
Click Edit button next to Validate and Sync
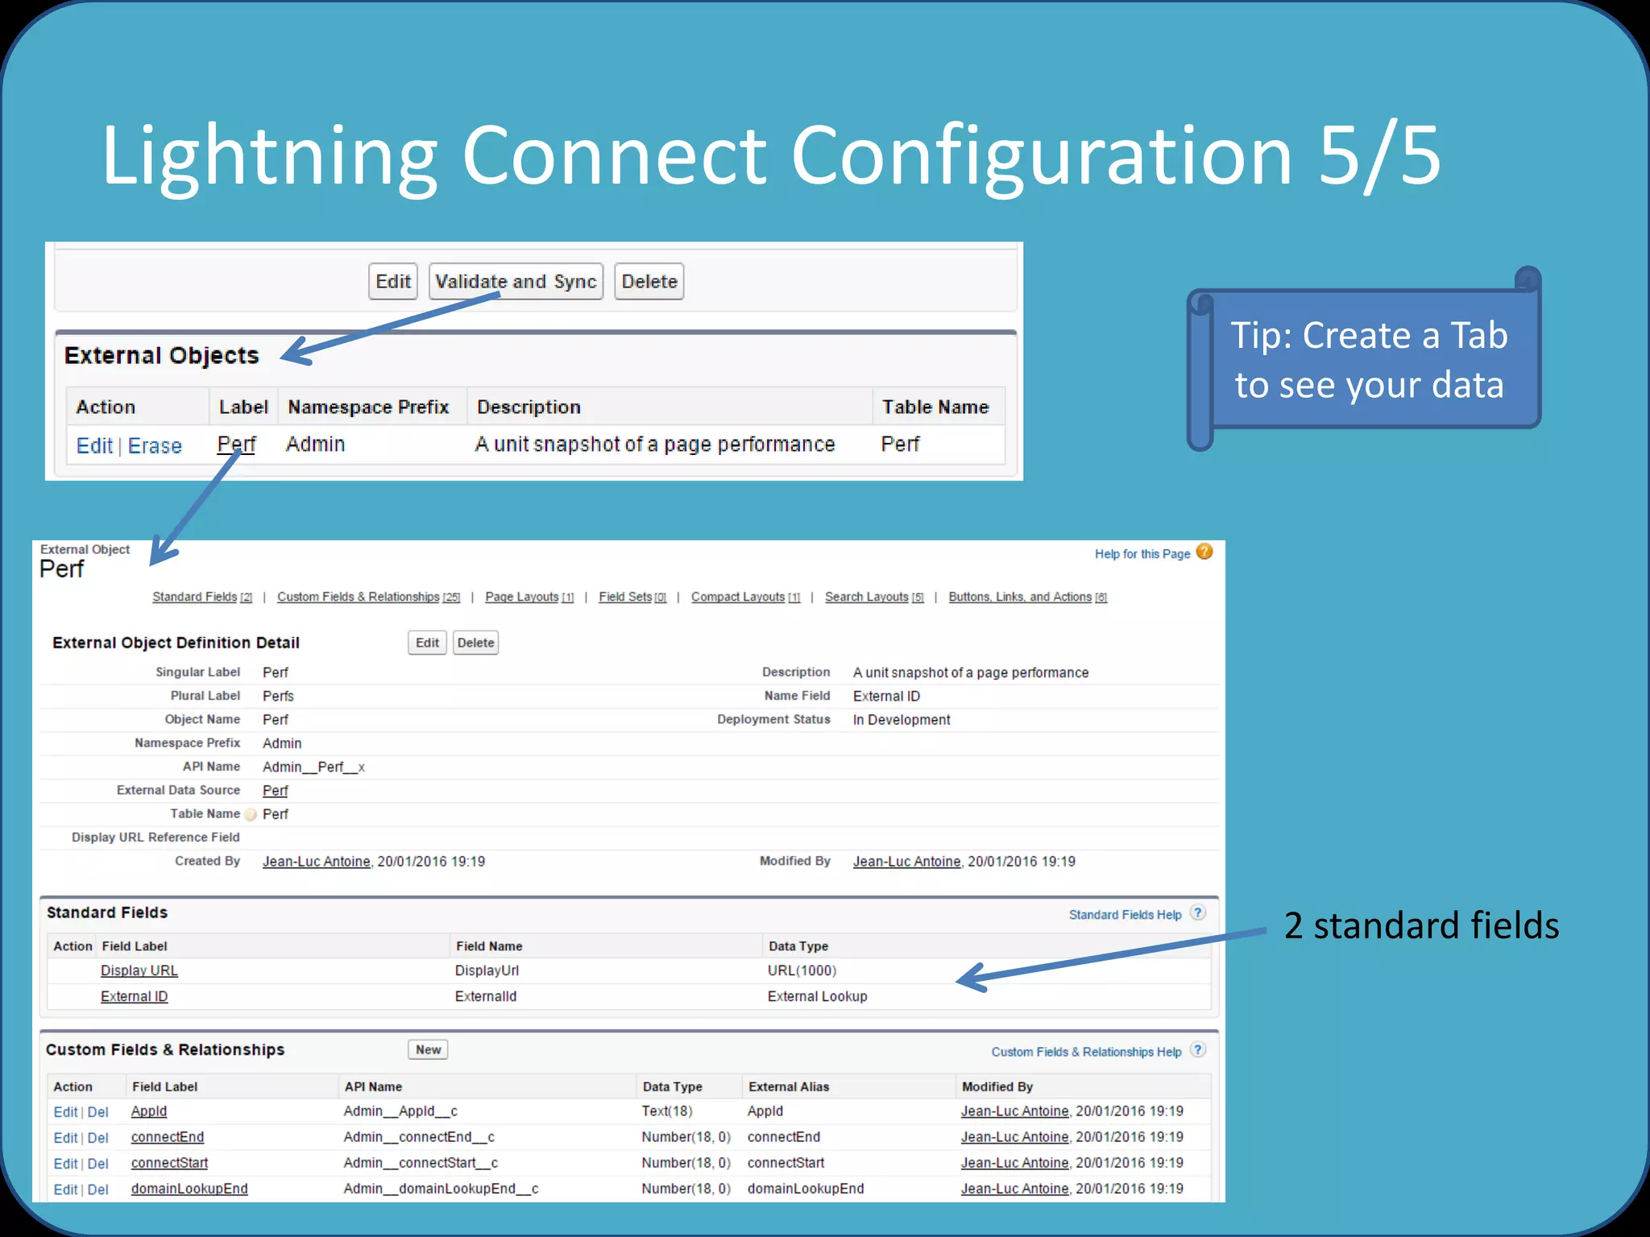(x=393, y=281)
